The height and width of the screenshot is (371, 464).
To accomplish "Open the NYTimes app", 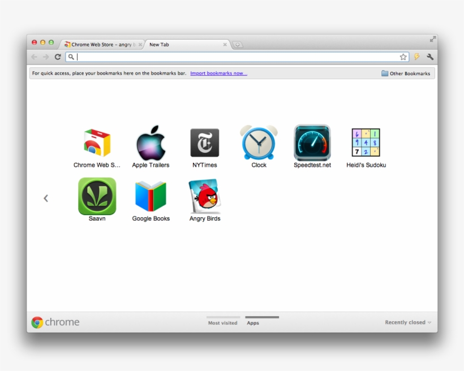I will [x=204, y=143].
